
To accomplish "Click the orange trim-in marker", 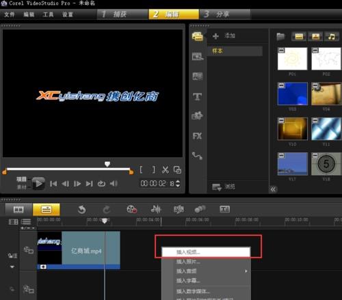I will pos(4,172).
